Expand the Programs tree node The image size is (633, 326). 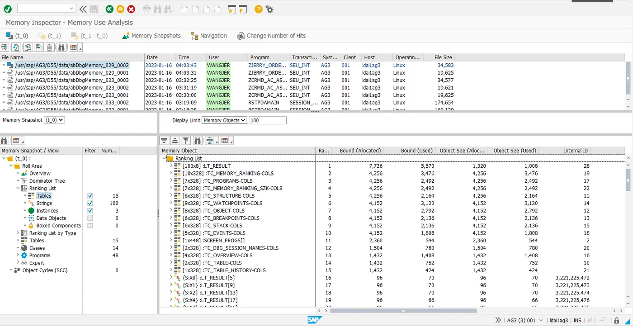(x=18, y=255)
